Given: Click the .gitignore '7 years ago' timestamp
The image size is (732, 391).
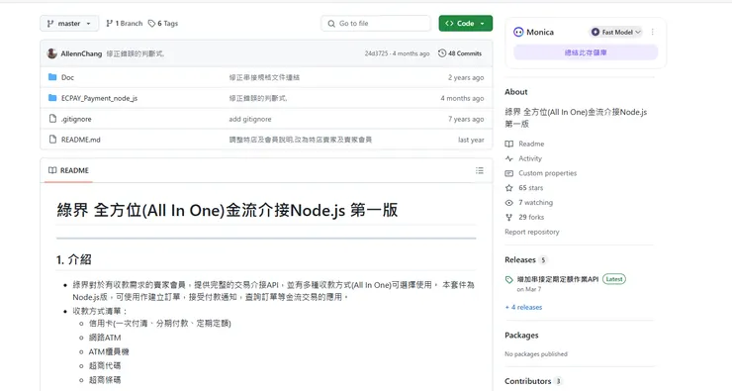Looking at the screenshot, I should 466,119.
